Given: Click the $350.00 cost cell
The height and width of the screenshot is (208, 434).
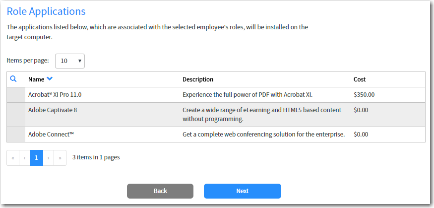Looking at the screenshot, I should (364, 95).
